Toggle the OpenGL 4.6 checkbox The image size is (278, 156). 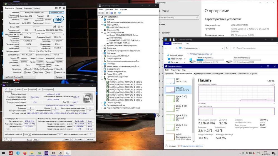pos(55,72)
